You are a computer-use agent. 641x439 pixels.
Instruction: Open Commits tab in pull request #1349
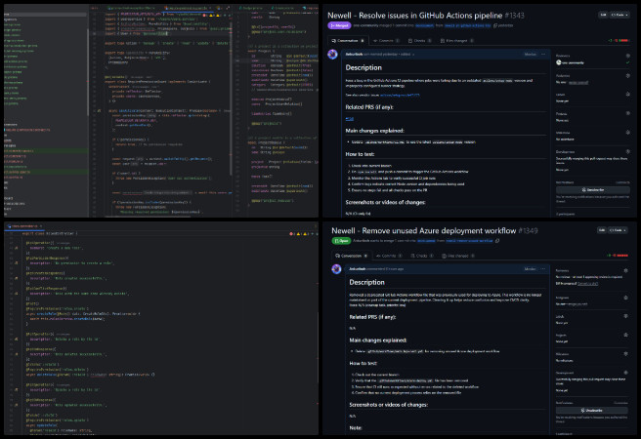tap(389, 256)
